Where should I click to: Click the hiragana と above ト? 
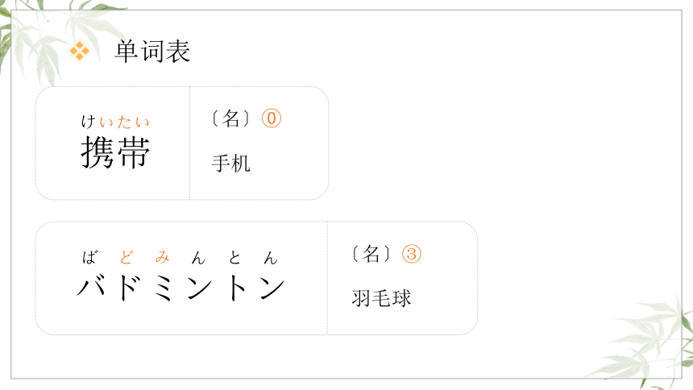[234, 257]
